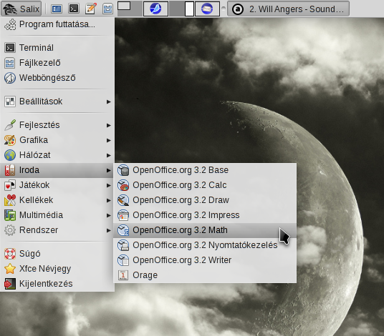The image size is (384, 336).
Task: Click the terminal launcher in top panel
Action: (x=74, y=9)
